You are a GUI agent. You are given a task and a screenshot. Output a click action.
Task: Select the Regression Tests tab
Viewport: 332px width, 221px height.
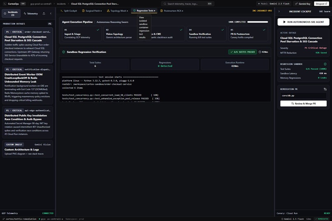(x=144, y=11)
